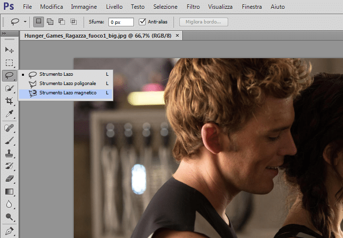Image resolution: width=343 pixels, height=238 pixels.
Task: Click the Sfuma feather input field
Action: tap(121, 22)
